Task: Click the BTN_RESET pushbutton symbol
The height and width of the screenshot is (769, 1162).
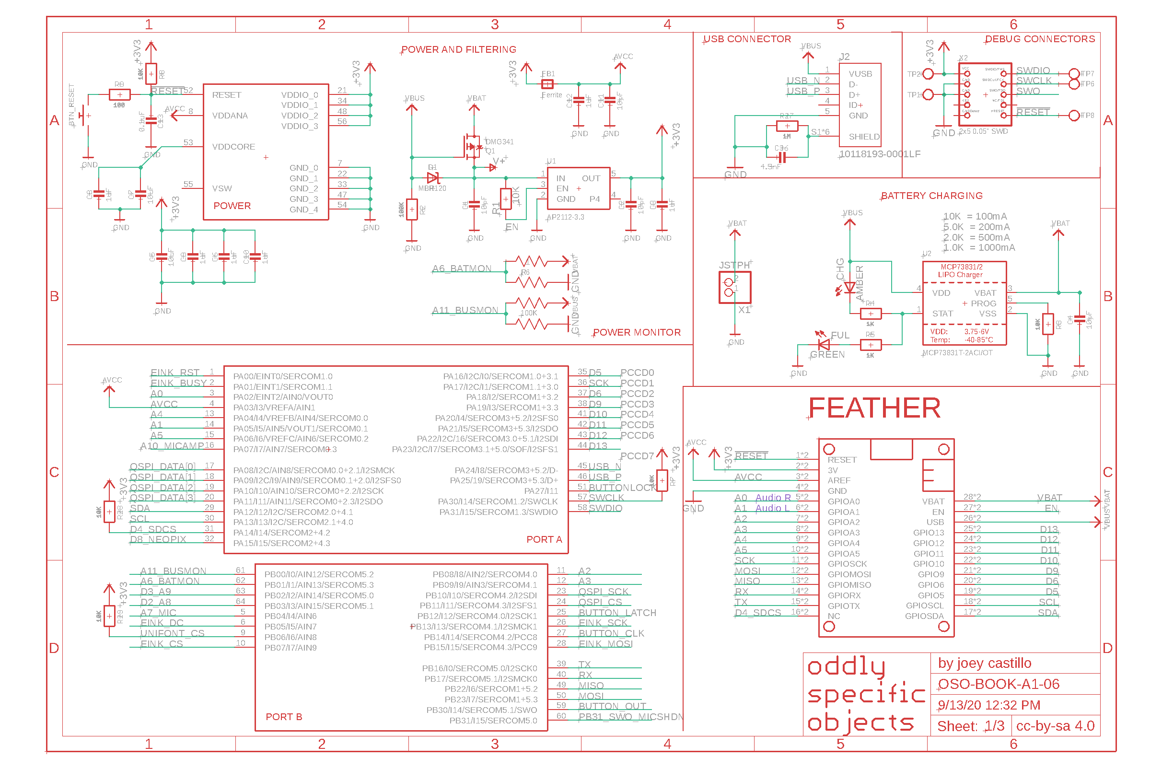Action: point(86,116)
